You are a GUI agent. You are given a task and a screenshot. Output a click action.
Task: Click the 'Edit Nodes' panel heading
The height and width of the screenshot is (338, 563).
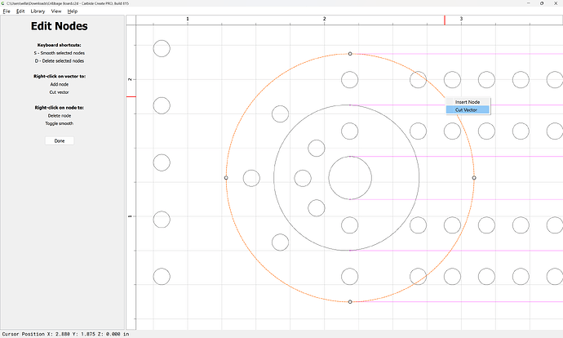pyautogui.click(x=60, y=26)
